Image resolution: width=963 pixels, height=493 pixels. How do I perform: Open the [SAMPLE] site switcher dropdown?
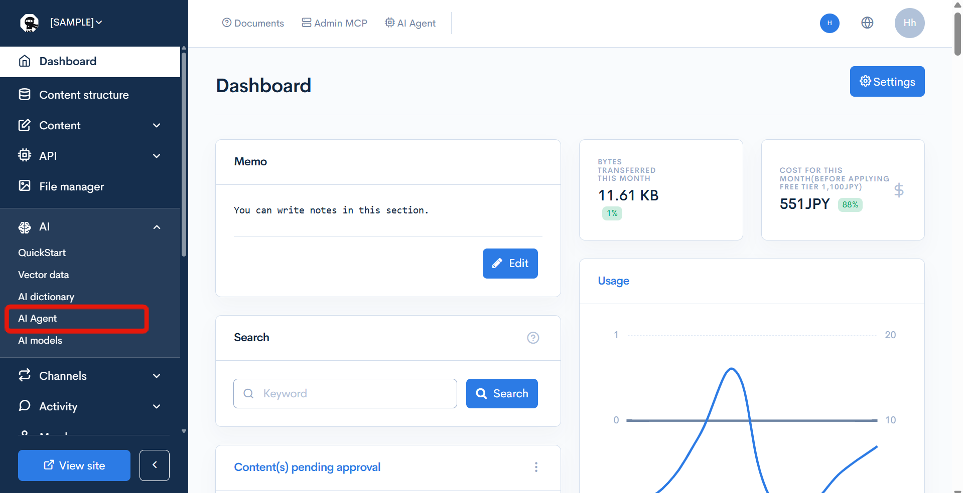tap(76, 23)
